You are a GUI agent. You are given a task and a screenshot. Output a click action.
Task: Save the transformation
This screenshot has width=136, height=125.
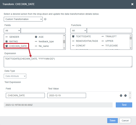point(113,121)
